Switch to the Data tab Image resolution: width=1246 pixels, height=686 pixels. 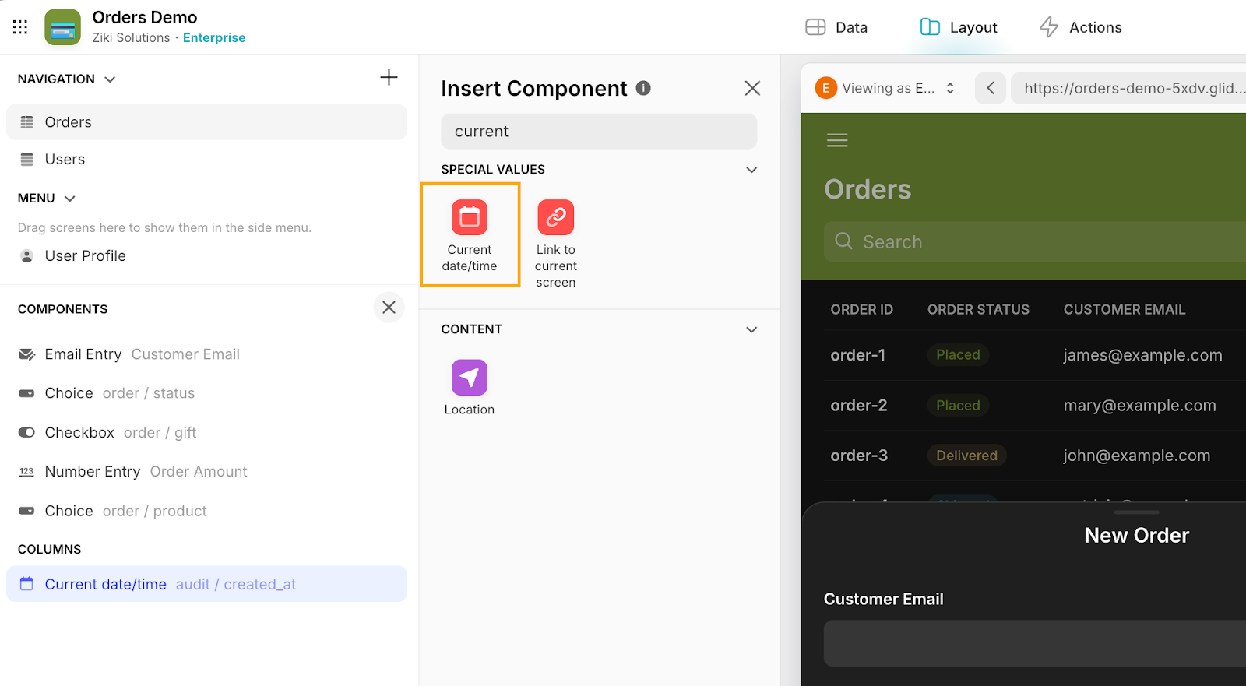point(836,27)
